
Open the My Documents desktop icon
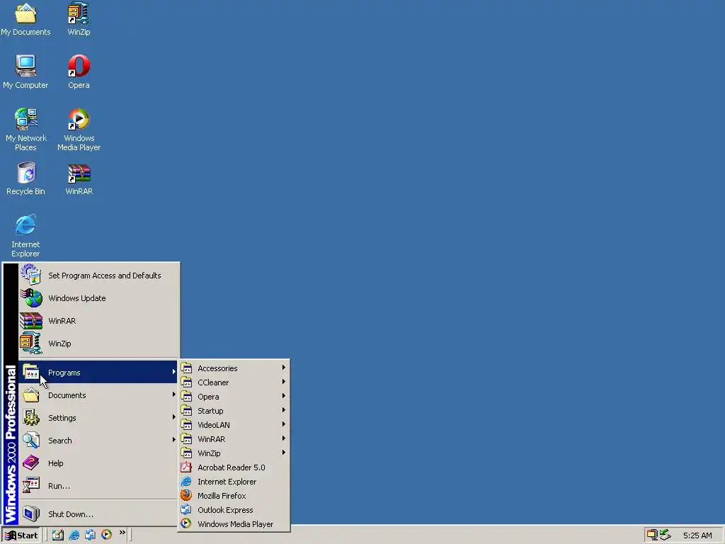click(x=25, y=18)
